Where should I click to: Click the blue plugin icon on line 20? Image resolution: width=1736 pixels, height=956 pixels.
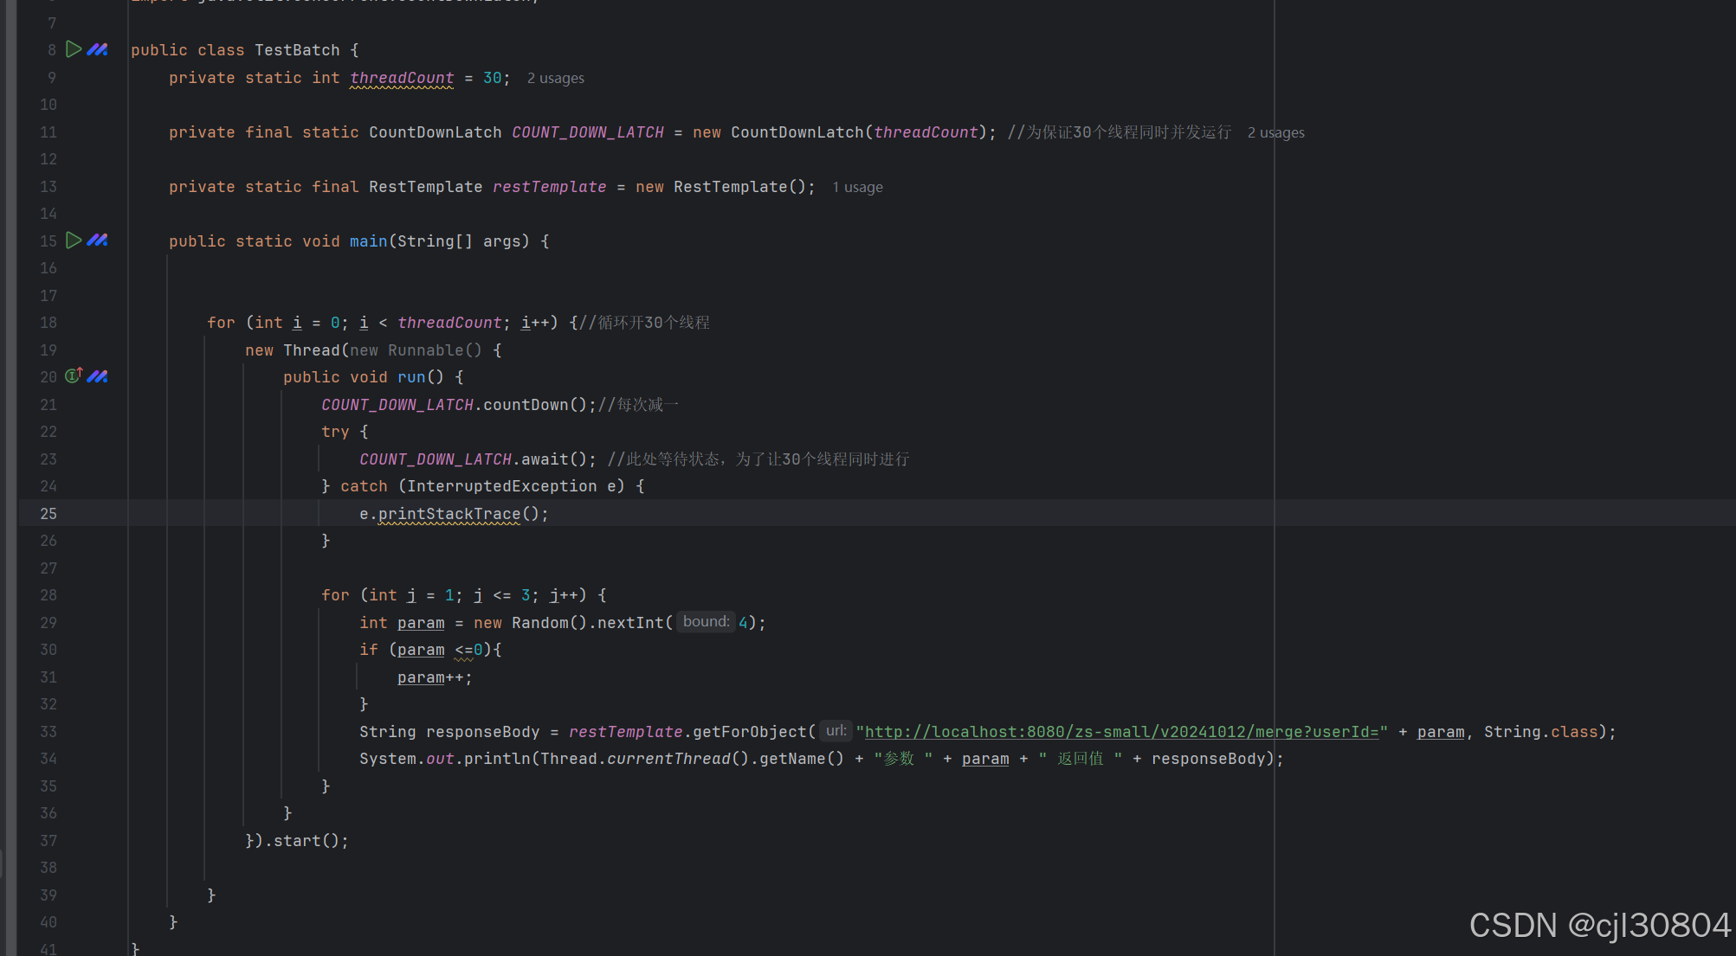pos(98,376)
